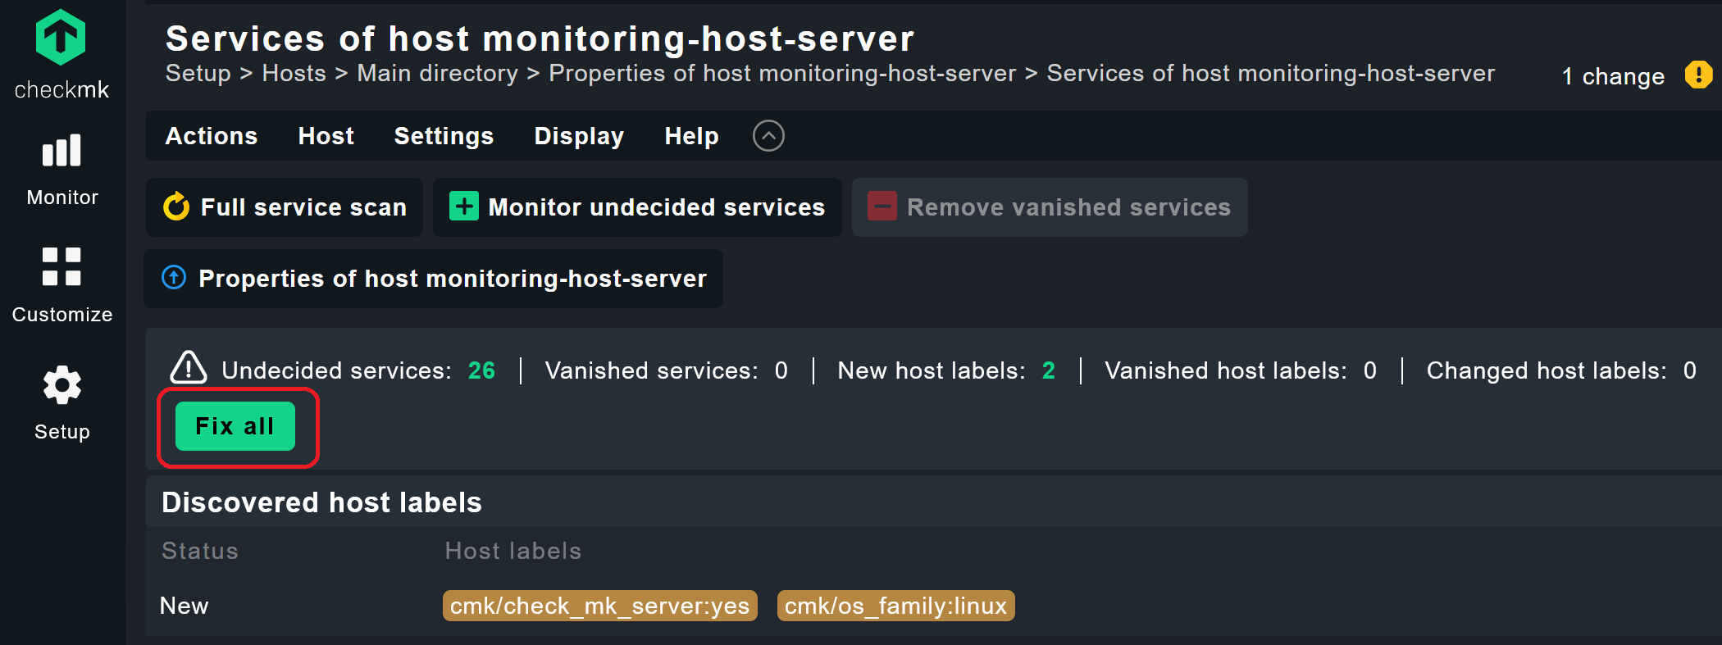Click the Discovered host labels section header
This screenshot has width=1722, height=645.
(x=321, y=502)
